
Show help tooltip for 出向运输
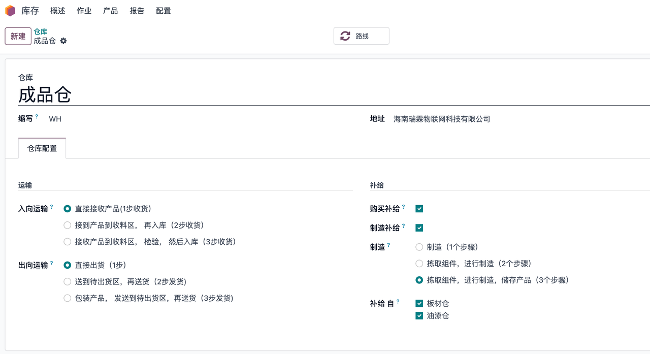coord(51,263)
